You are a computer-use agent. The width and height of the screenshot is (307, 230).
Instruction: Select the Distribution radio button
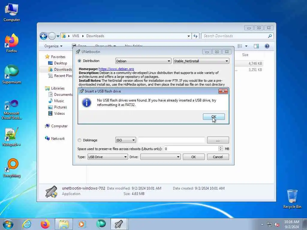coord(79,61)
